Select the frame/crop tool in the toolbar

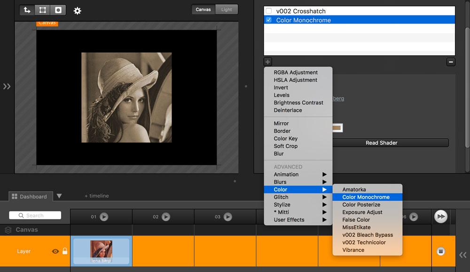(42, 9)
